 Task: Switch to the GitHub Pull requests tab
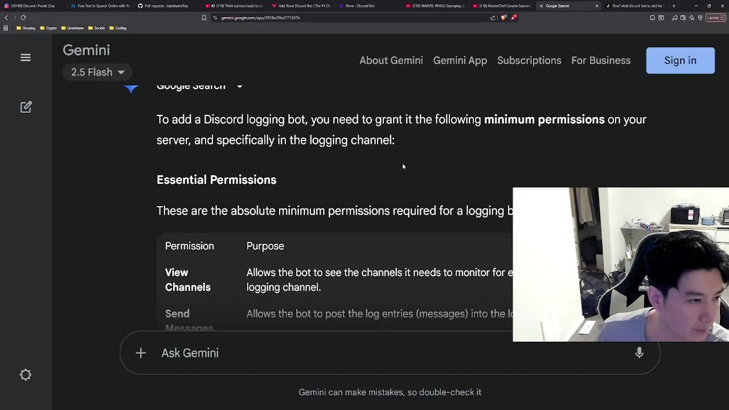click(167, 6)
